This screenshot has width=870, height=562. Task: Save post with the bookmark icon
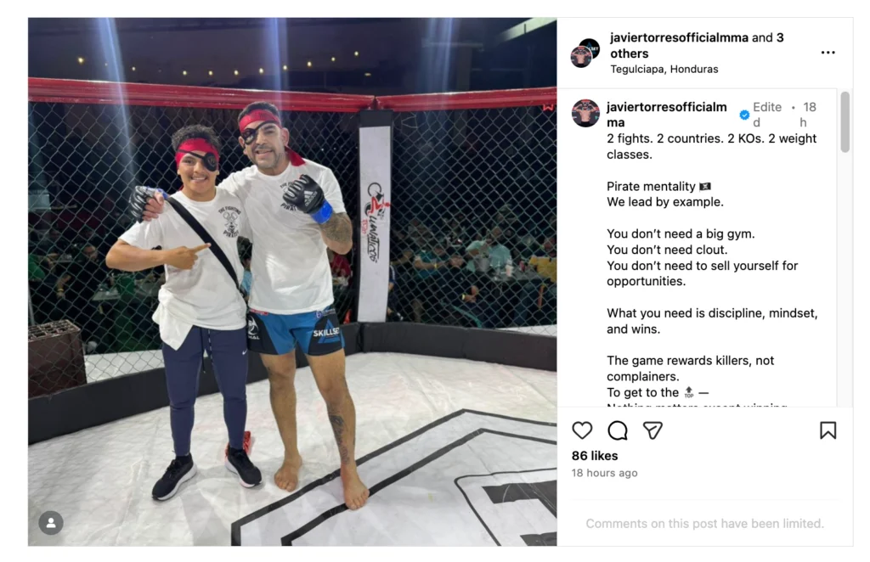(828, 430)
